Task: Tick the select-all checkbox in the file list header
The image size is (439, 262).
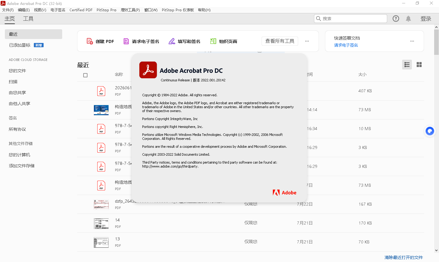Action: click(85, 75)
